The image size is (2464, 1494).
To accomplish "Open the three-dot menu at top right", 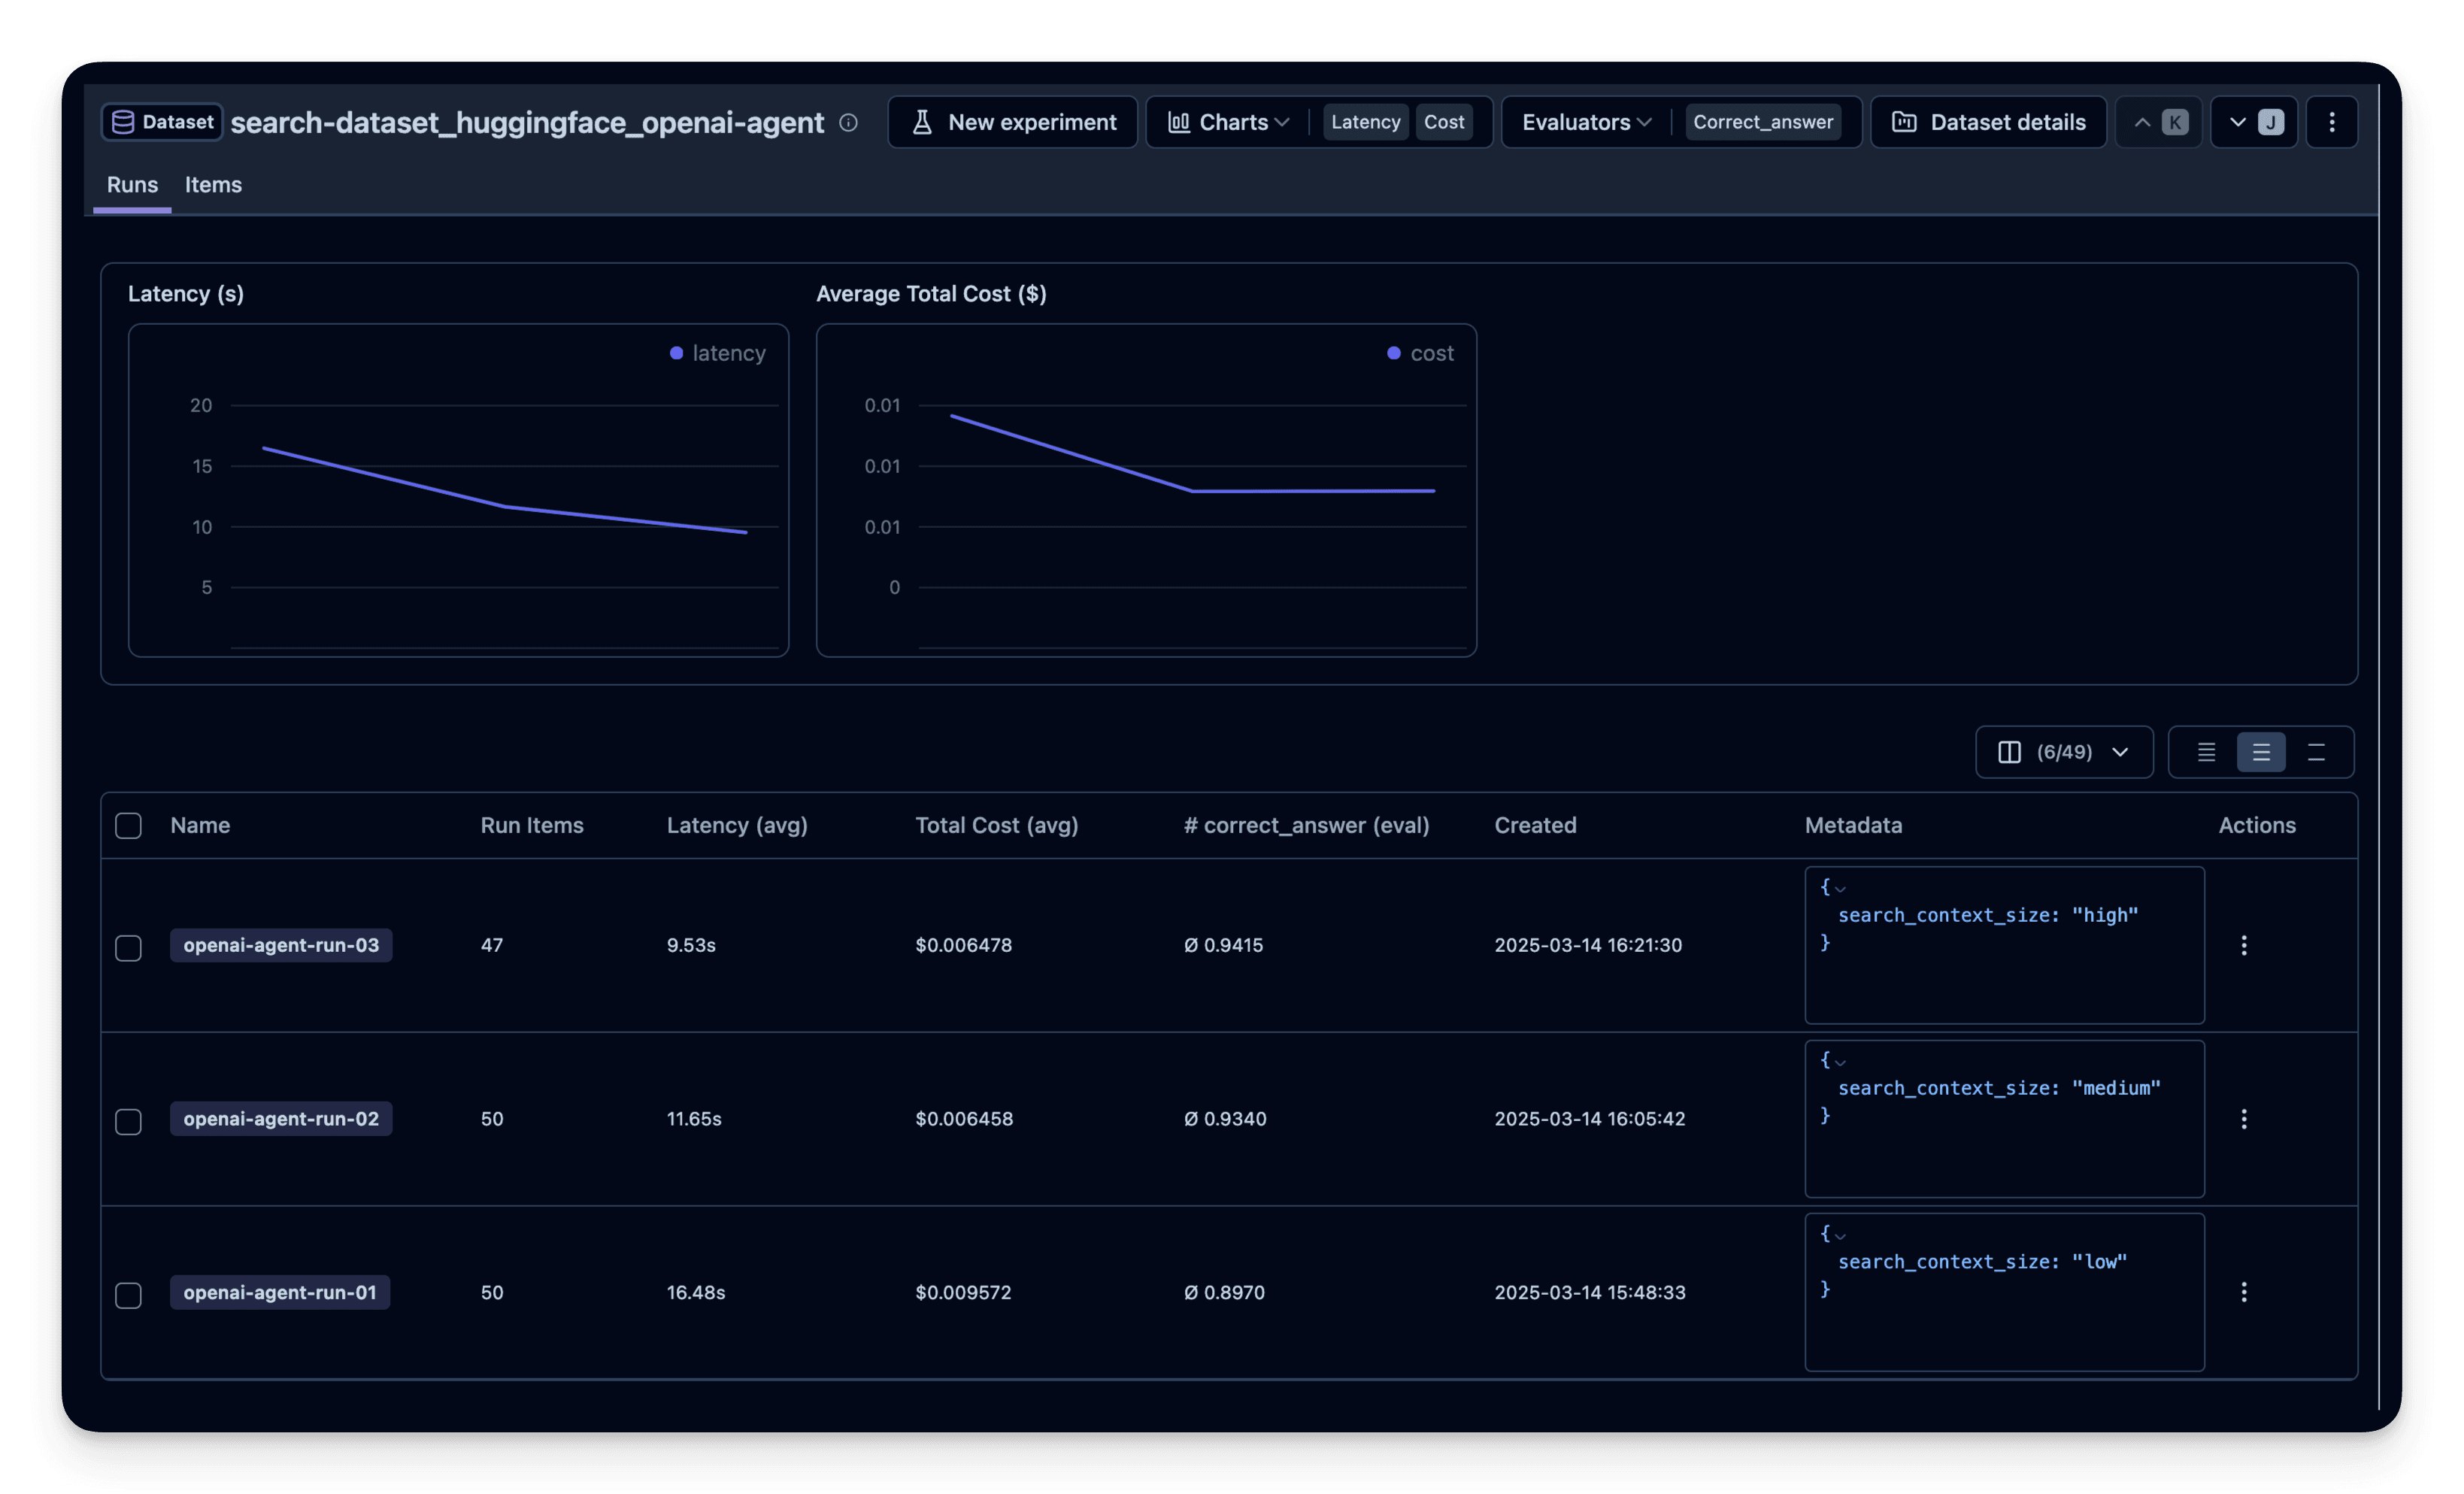I will coord(2332,122).
